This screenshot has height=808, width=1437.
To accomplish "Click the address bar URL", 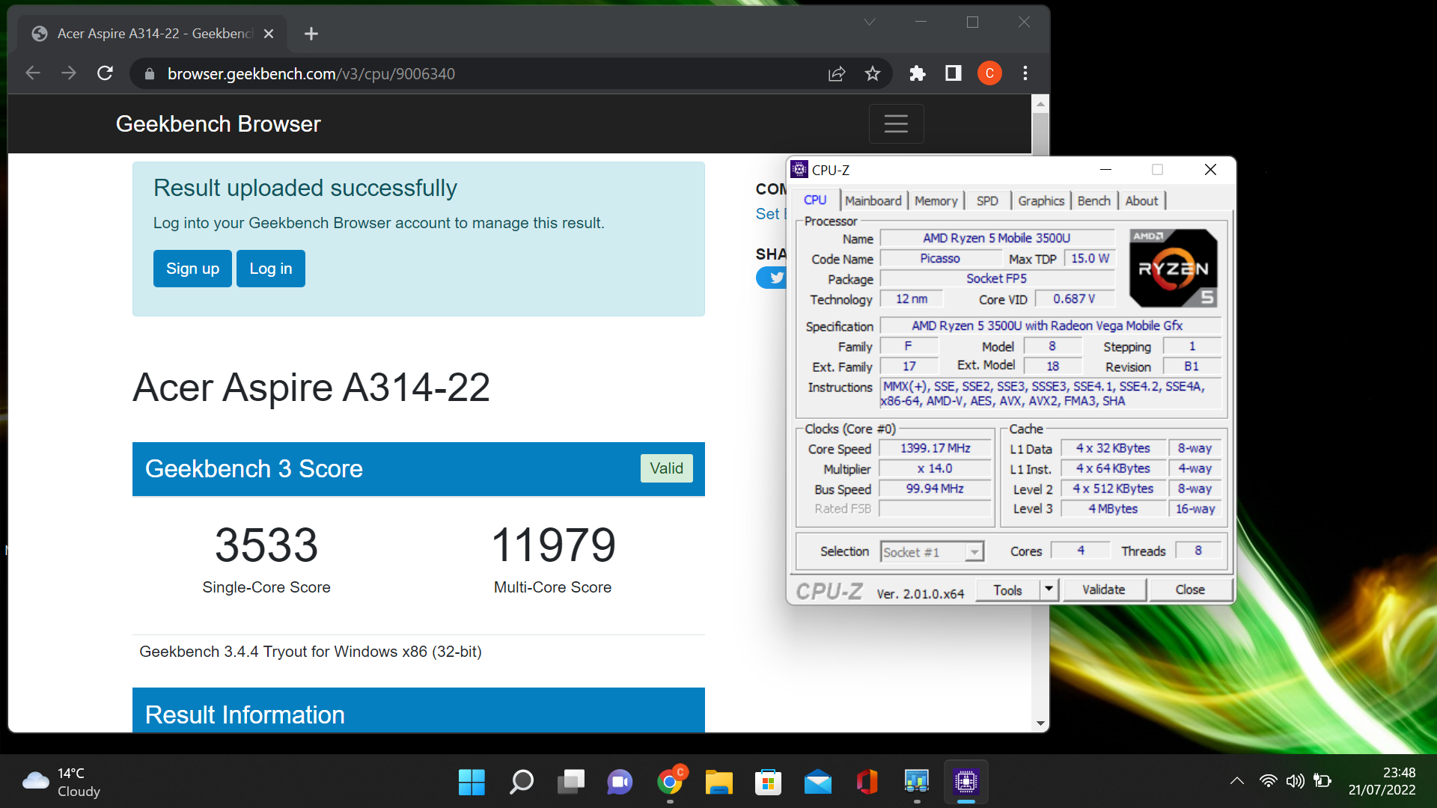I will [x=311, y=74].
